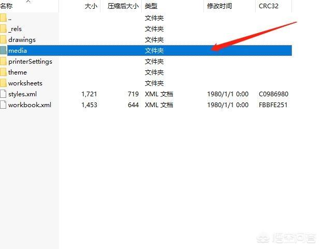Click modified time of workbook.xml

pos(228,105)
